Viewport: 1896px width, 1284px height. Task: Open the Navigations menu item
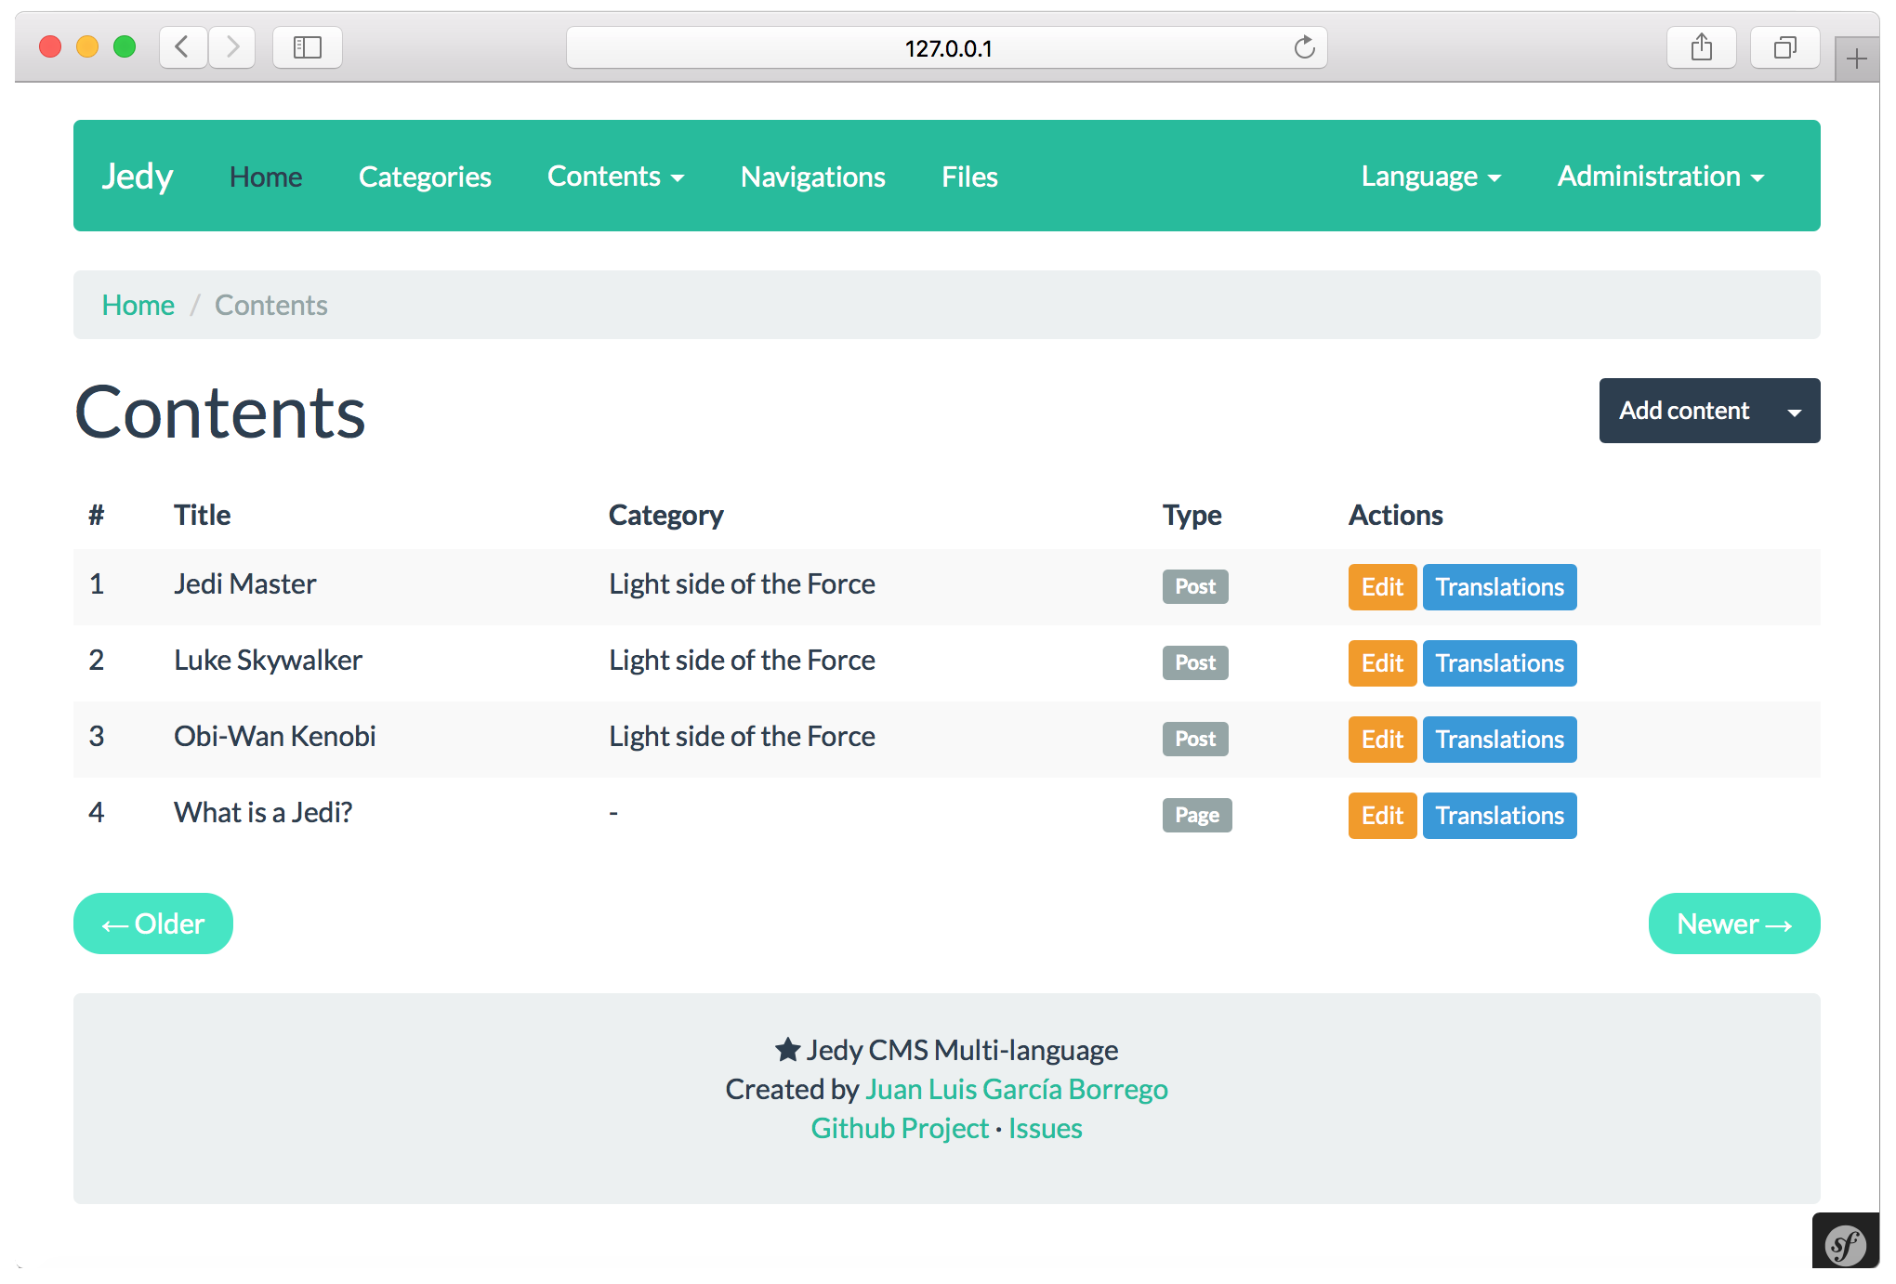pos(812,177)
